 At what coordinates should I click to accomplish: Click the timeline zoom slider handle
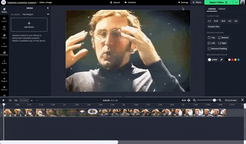point(214,100)
